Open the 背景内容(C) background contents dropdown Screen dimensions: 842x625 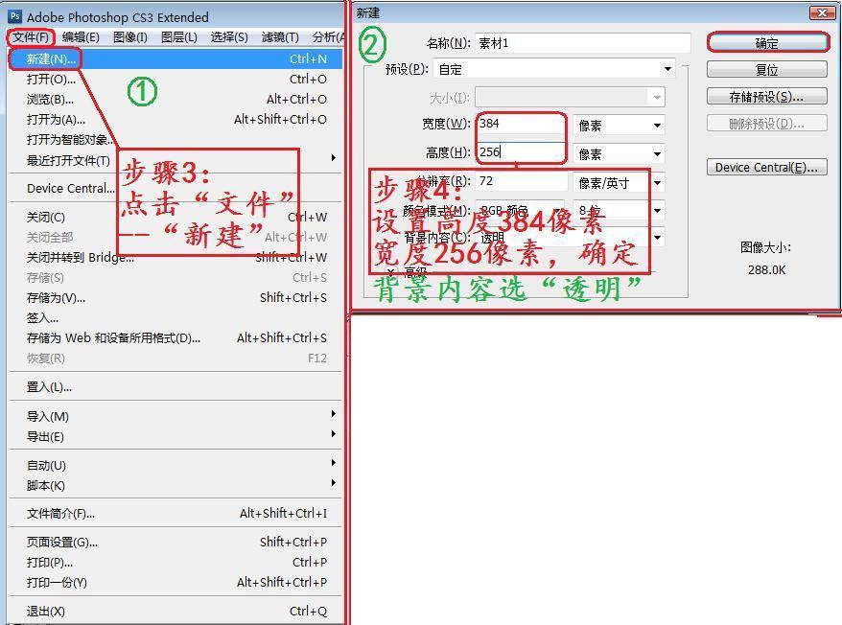coord(570,238)
